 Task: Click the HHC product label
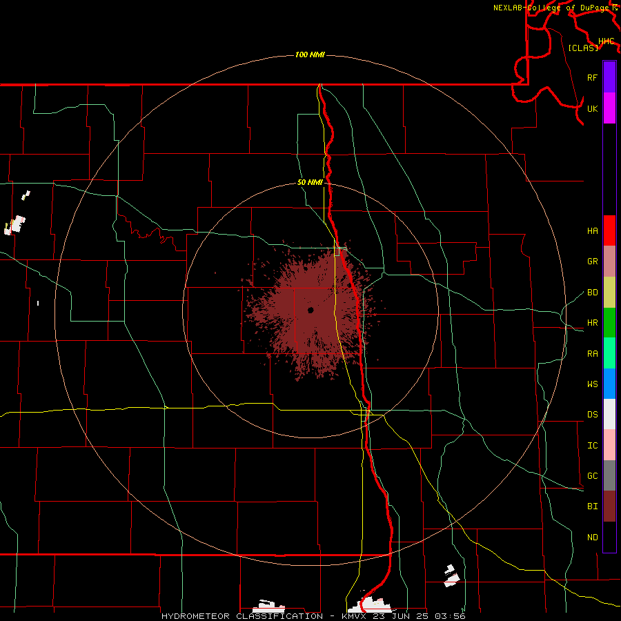pyautogui.click(x=606, y=41)
